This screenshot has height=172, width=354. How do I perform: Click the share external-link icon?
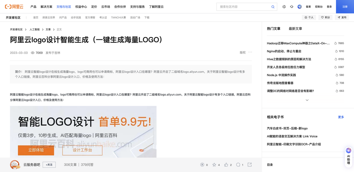click(x=250, y=164)
